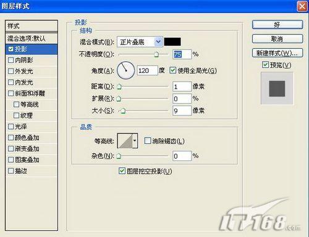Viewport: 309px width, 237px height.
Task: Toggle 使用全局光 global light checkbox
Action: (x=172, y=70)
